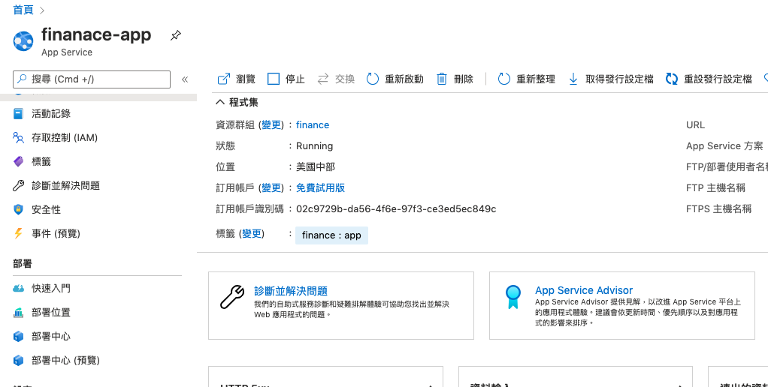The width and height of the screenshot is (768, 387).
Task: Click the 取得發行設定檔 download icon
Action: click(573, 79)
